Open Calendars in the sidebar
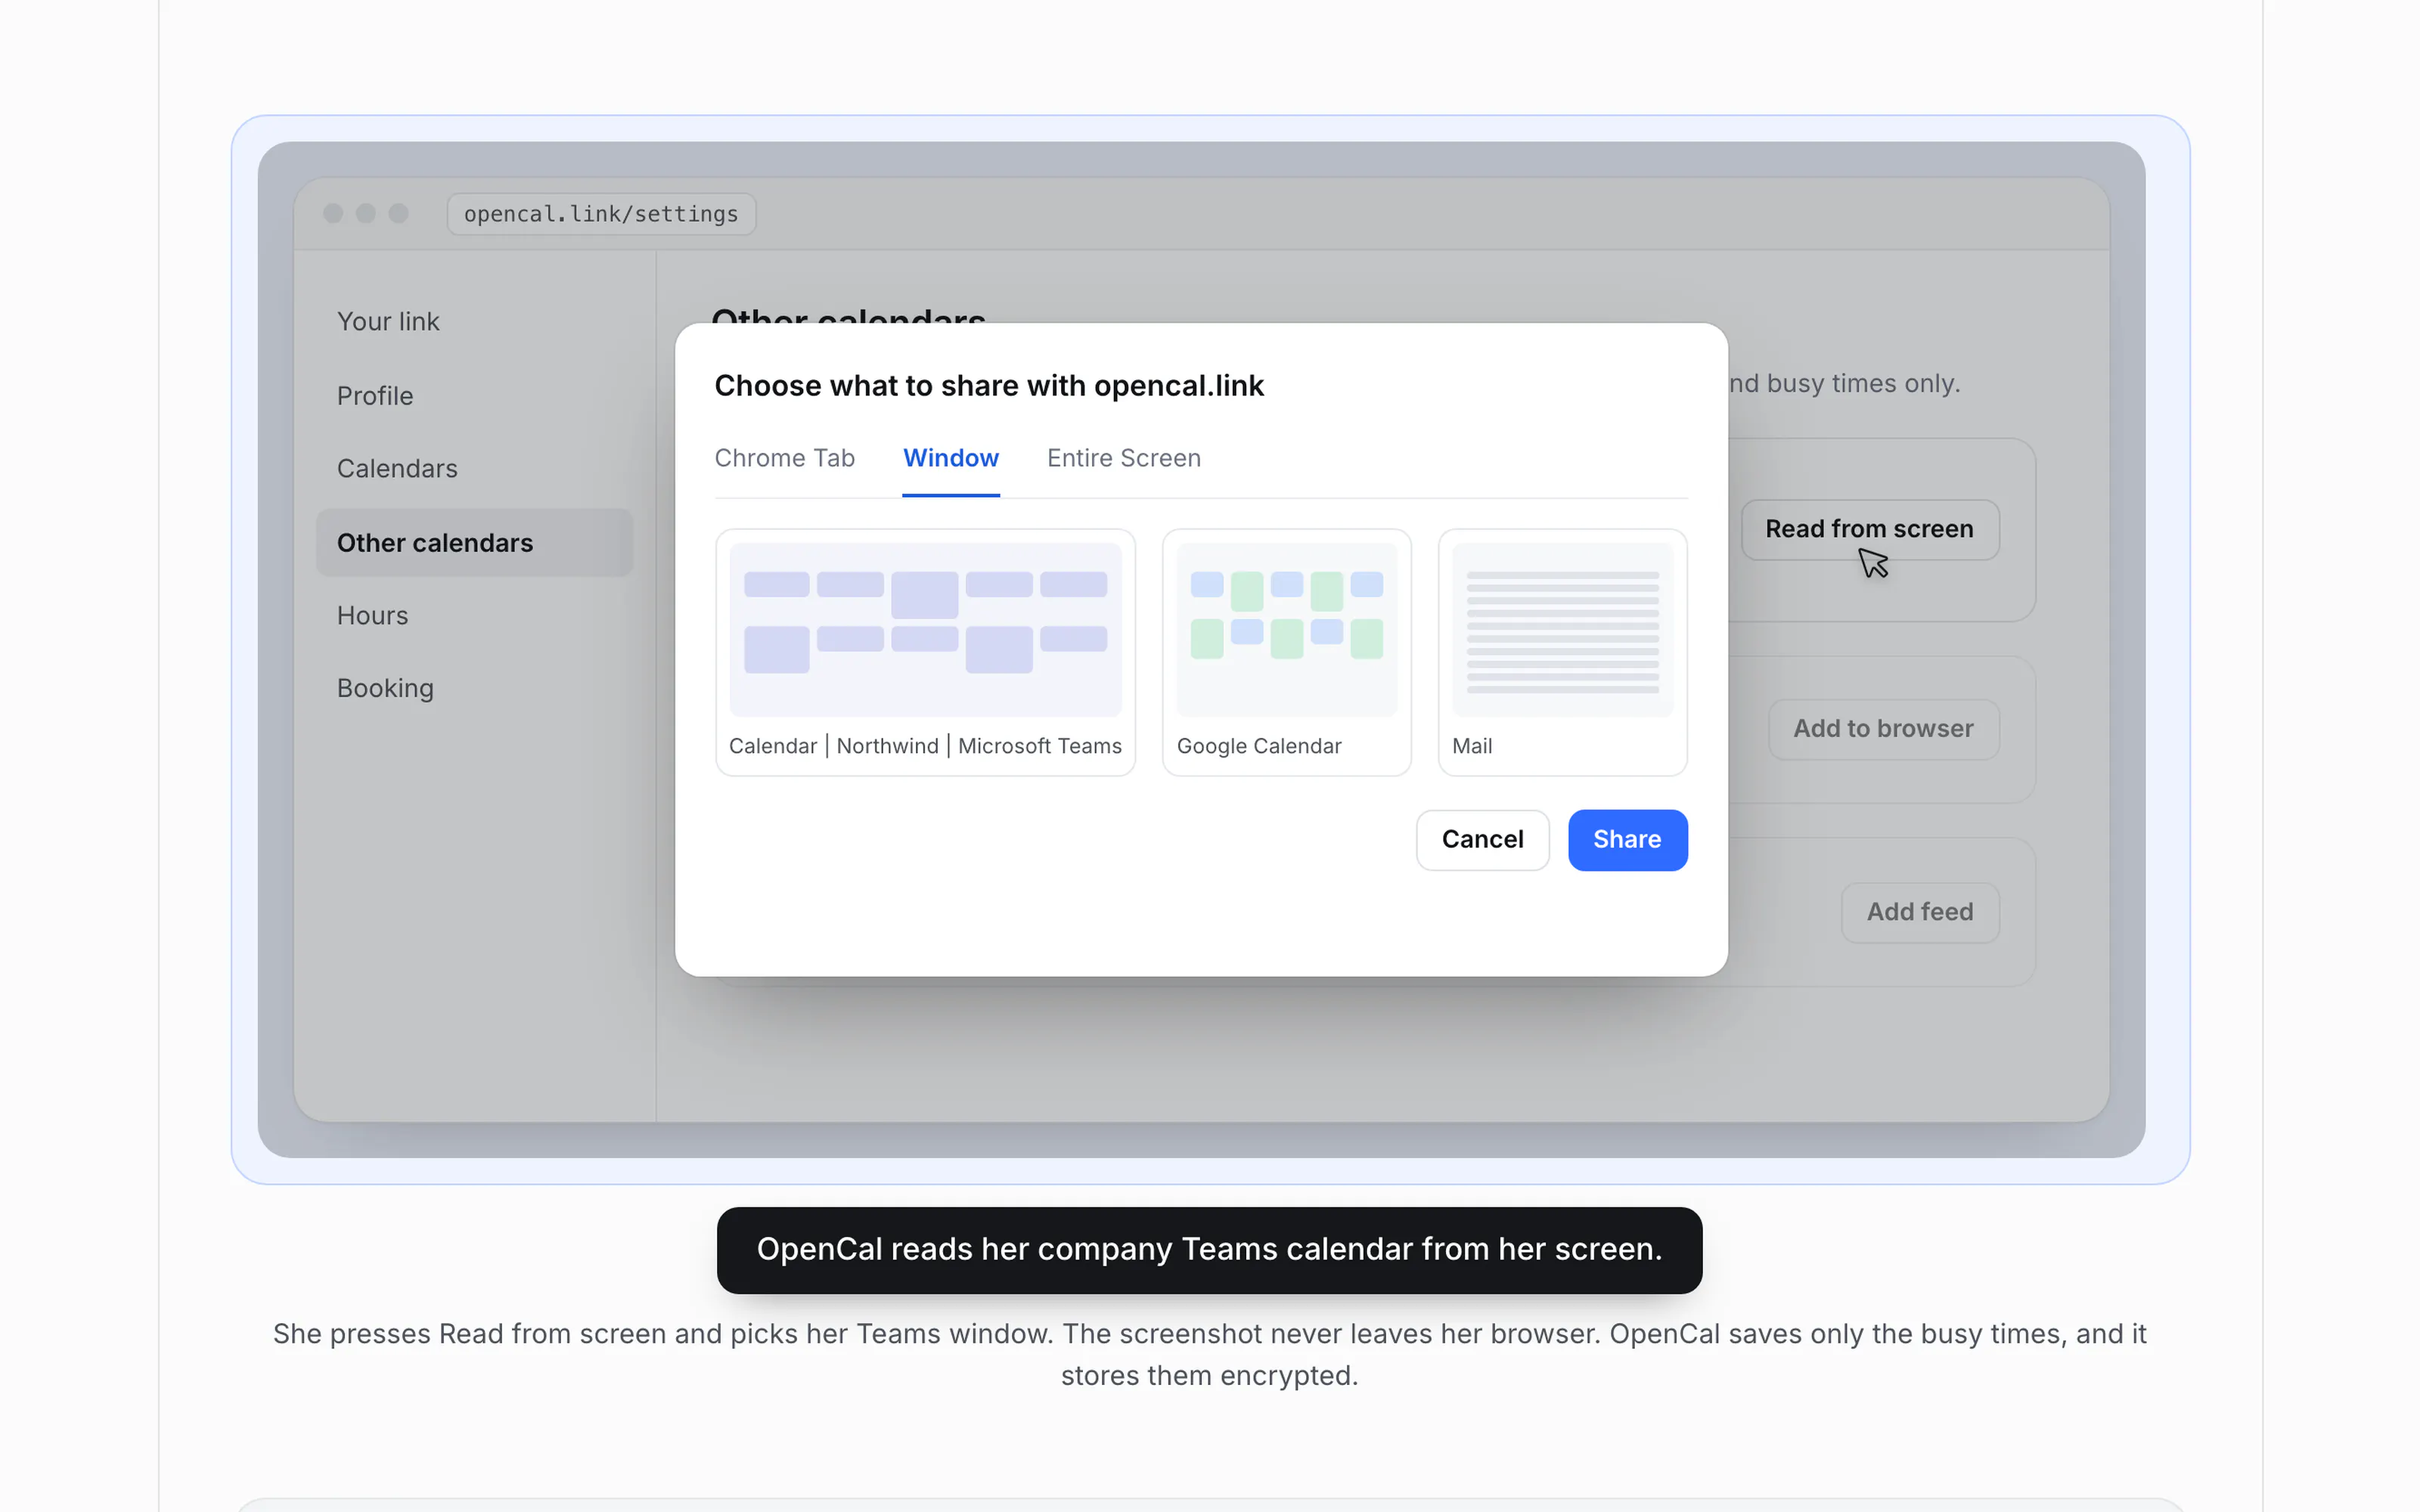Screen dimensions: 2420x1512 [475, 469]
